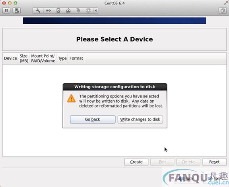Confirm Write changes to disk
The image size is (229, 187).
[140, 119]
